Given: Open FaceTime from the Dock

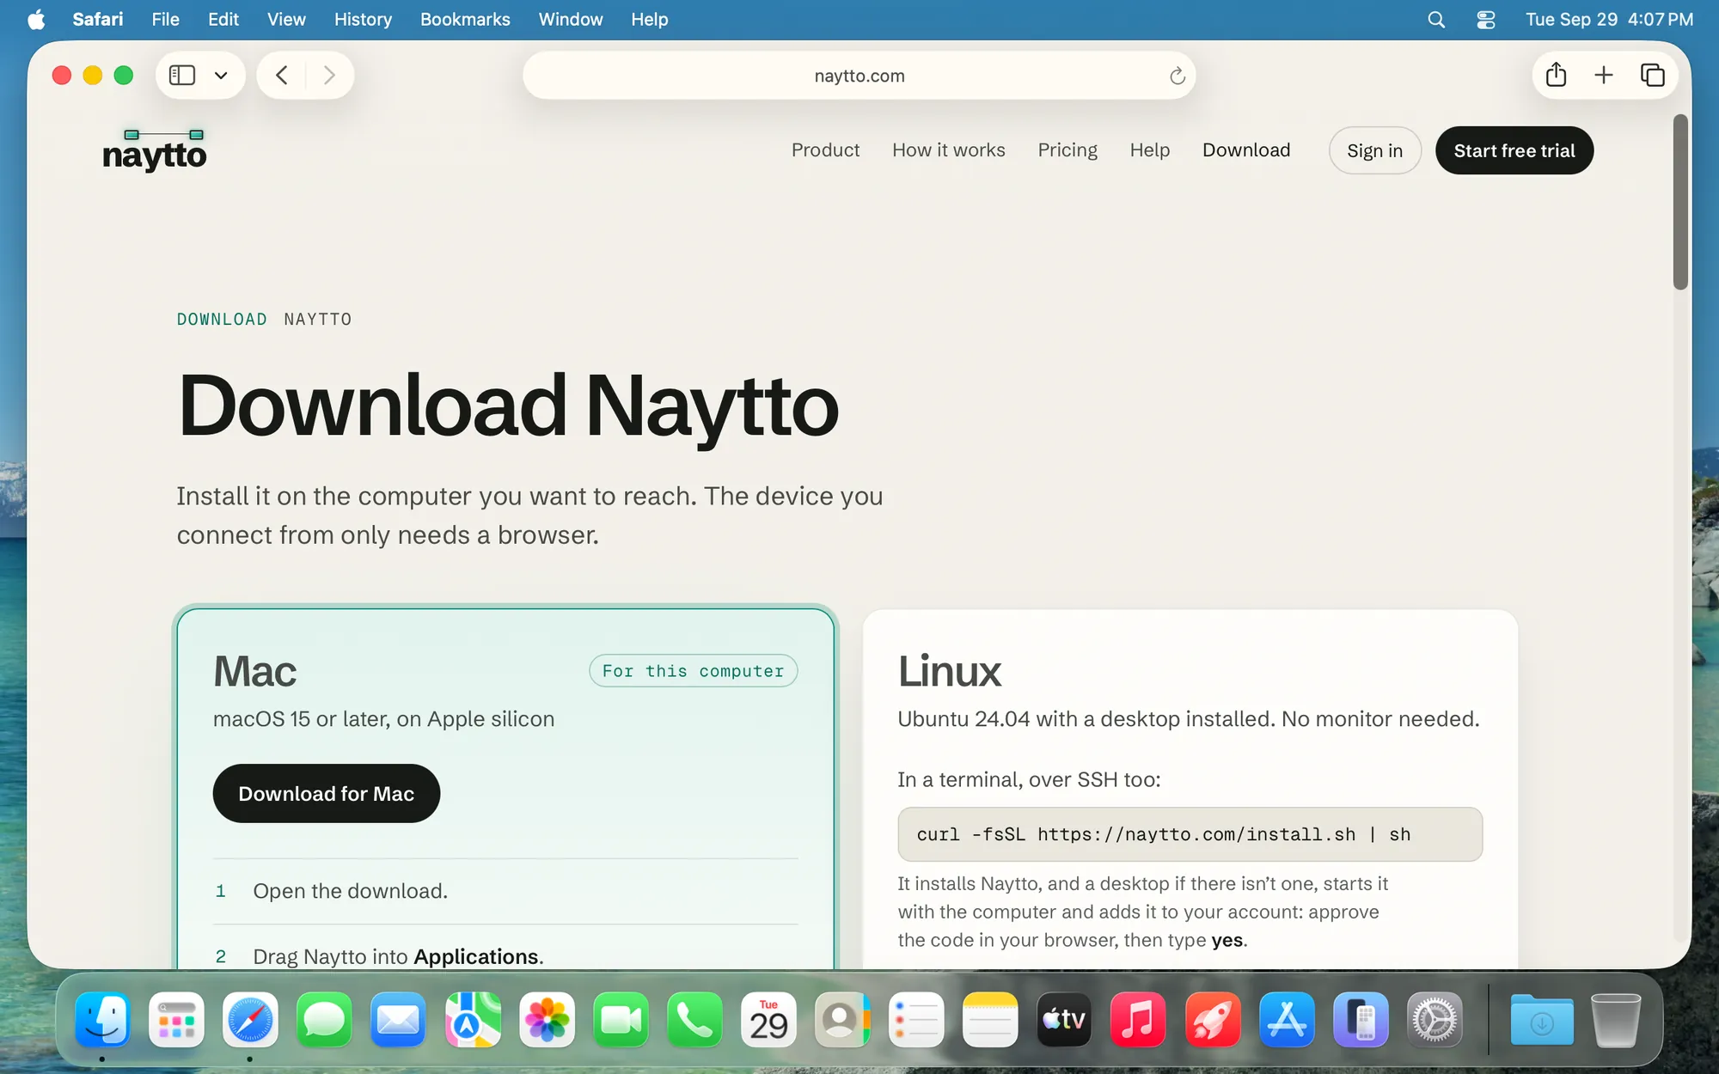Looking at the screenshot, I should point(621,1020).
